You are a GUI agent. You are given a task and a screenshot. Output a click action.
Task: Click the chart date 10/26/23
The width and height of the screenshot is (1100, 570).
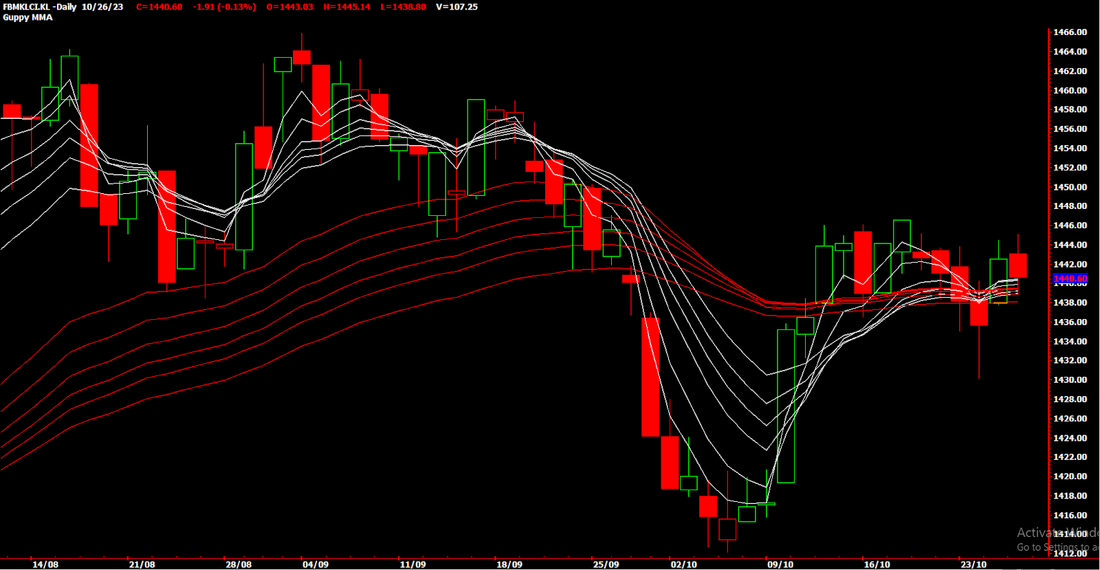pyautogui.click(x=102, y=7)
